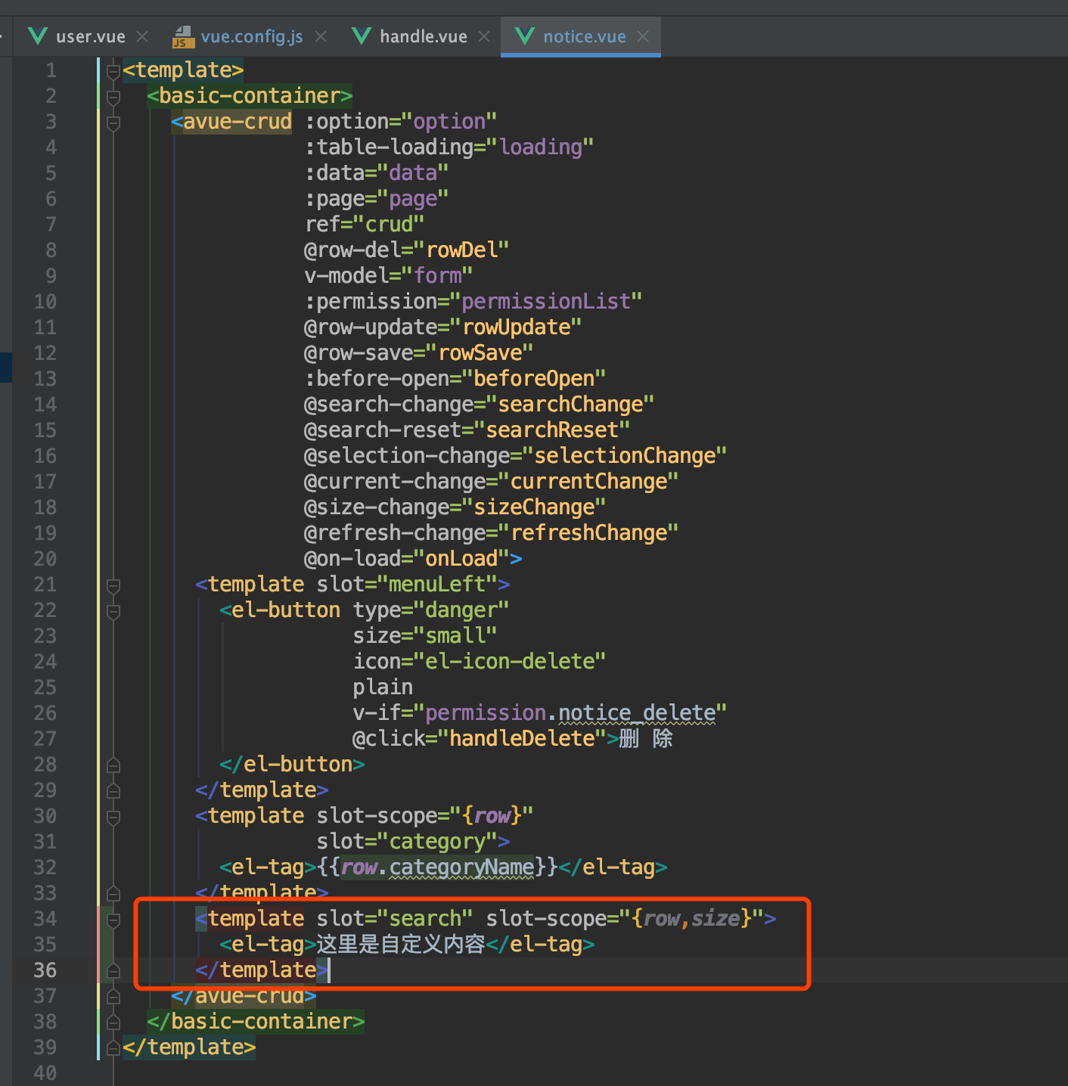The image size is (1068, 1086).
Task: Open the vue.config.js tab
Action: click(250, 36)
